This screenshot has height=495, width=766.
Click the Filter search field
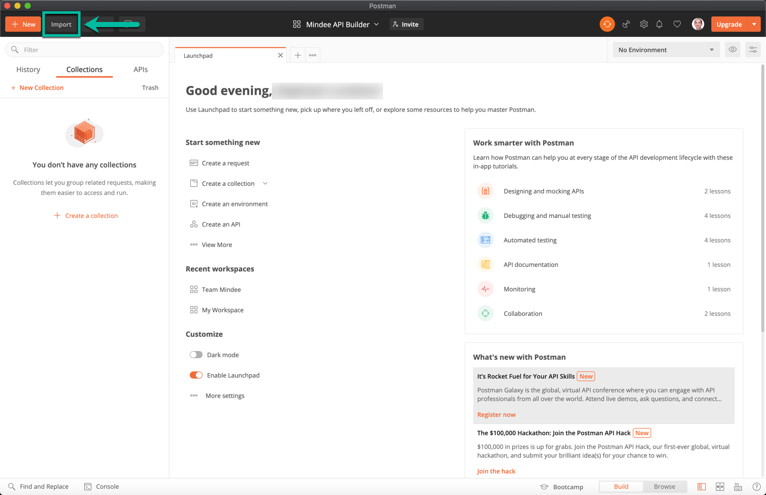point(85,49)
